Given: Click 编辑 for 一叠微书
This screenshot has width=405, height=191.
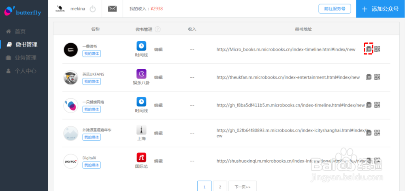Looking at the screenshot, I should click(x=158, y=49).
